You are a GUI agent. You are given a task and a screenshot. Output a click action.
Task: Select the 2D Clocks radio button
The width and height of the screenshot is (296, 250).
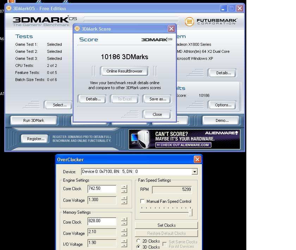138,241
